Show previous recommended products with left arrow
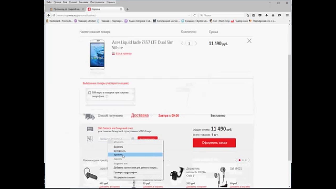Screen dimensions: 336x189 [236, 160]
